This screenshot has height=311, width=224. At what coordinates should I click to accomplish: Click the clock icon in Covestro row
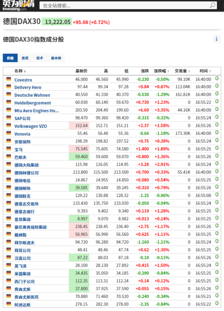pos(217,78)
